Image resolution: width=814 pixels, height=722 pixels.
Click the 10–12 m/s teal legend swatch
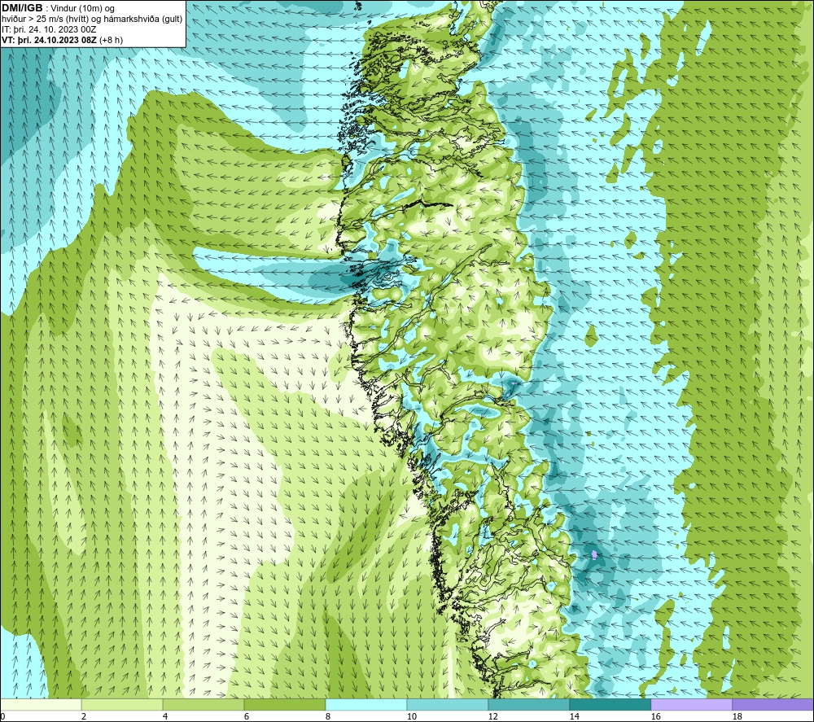(x=448, y=704)
